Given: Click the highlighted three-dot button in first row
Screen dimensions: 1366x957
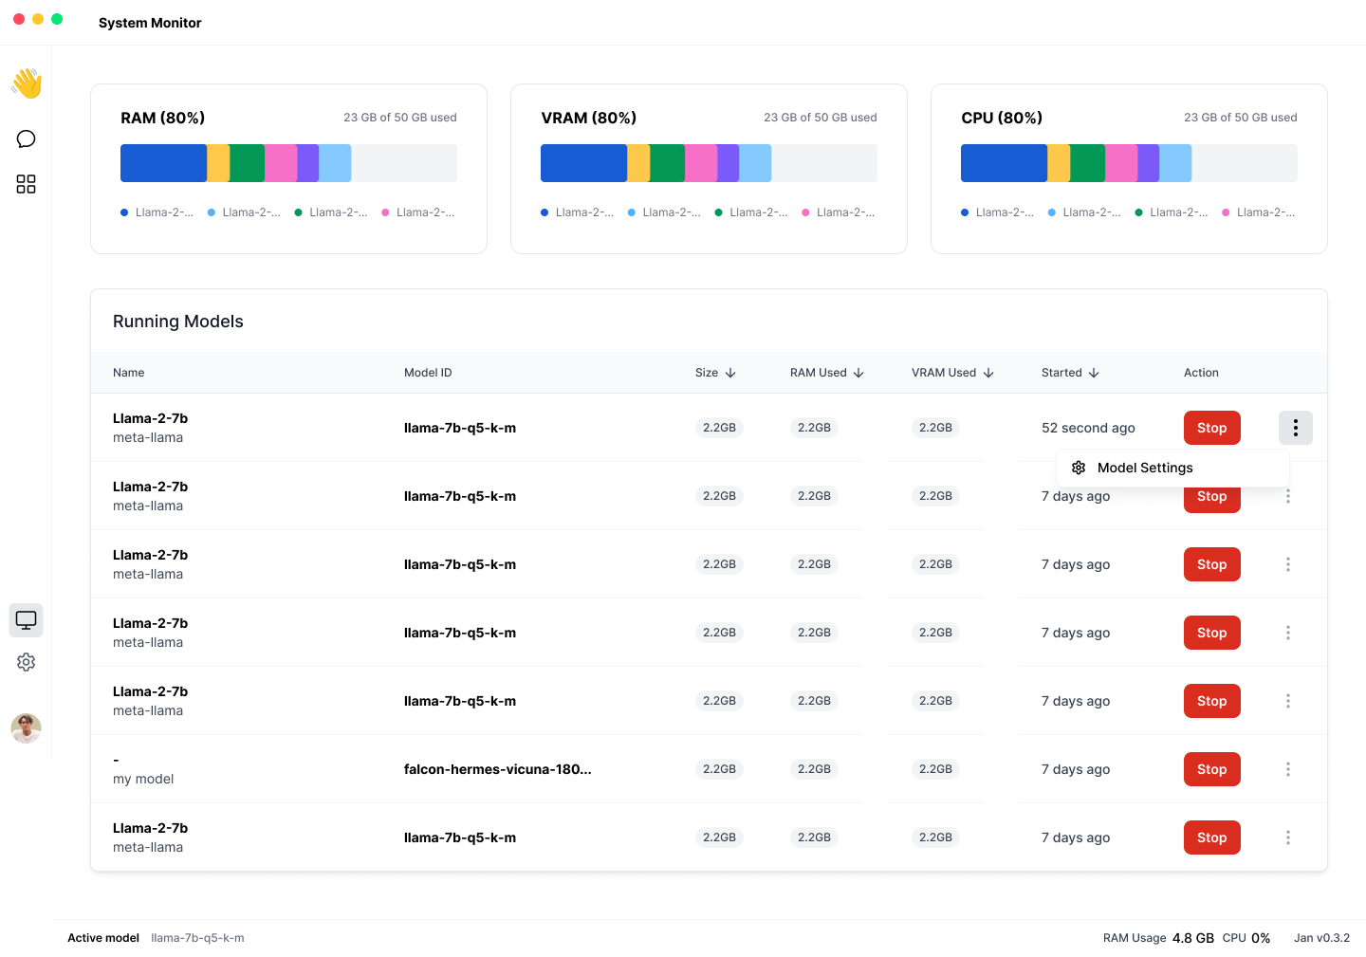Looking at the screenshot, I should pos(1295,428).
